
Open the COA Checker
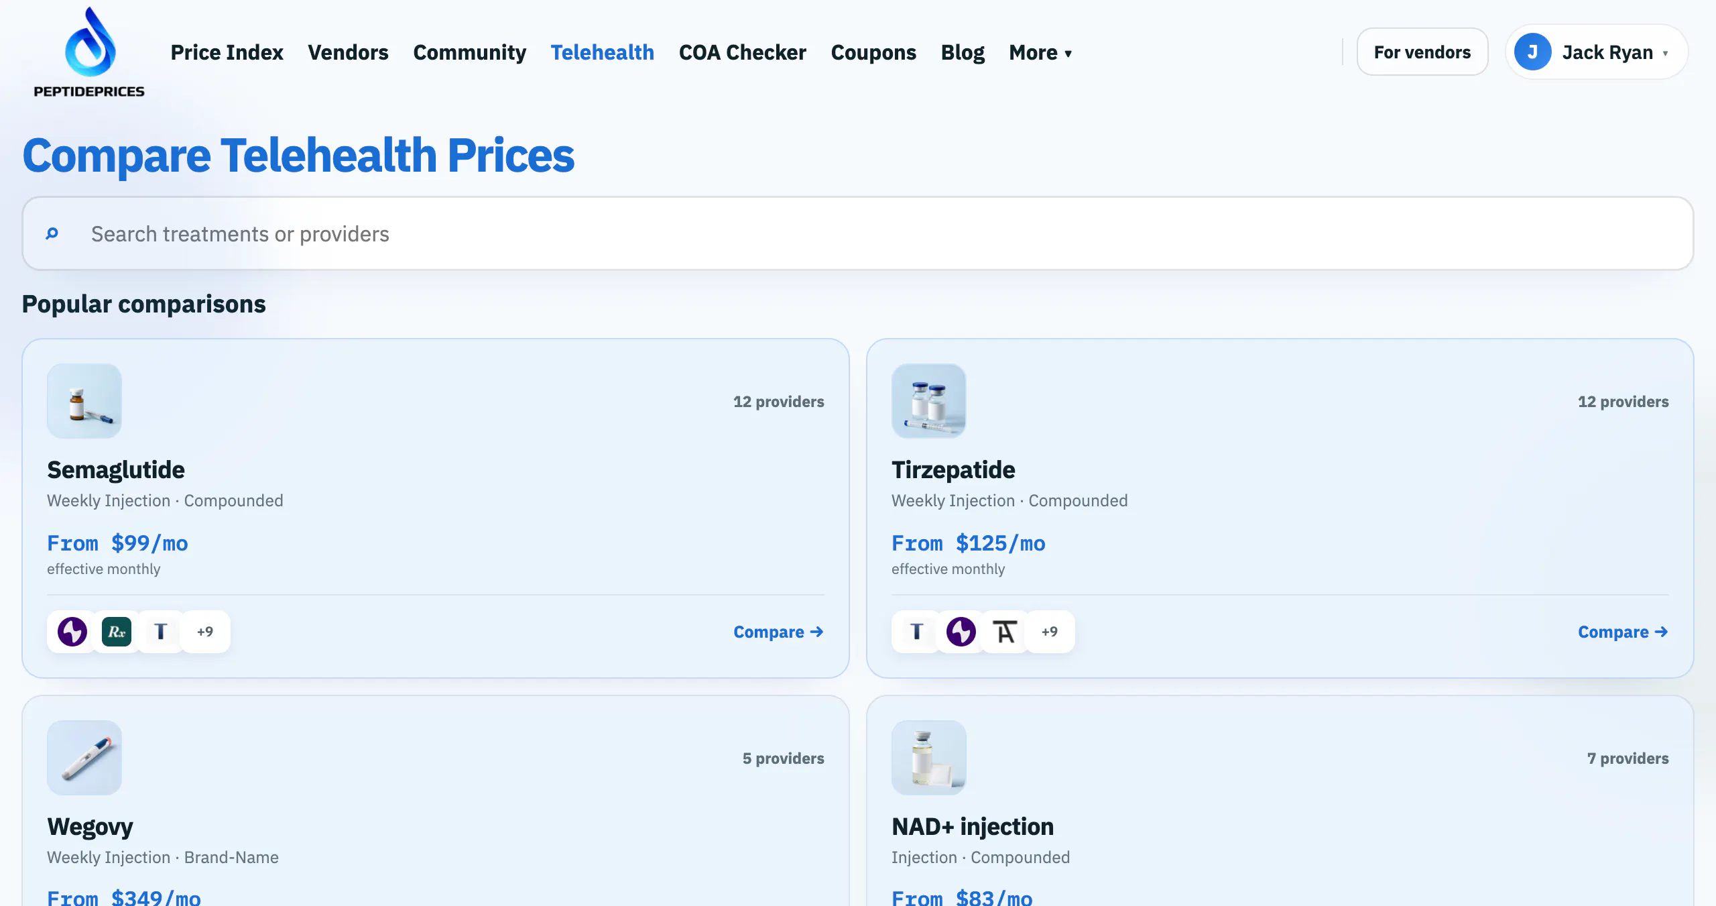click(742, 52)
